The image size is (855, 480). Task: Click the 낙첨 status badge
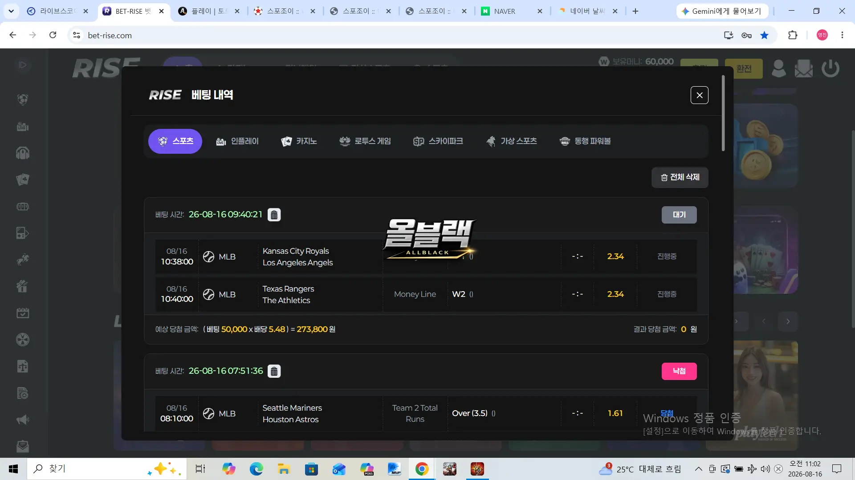point(679,371)
